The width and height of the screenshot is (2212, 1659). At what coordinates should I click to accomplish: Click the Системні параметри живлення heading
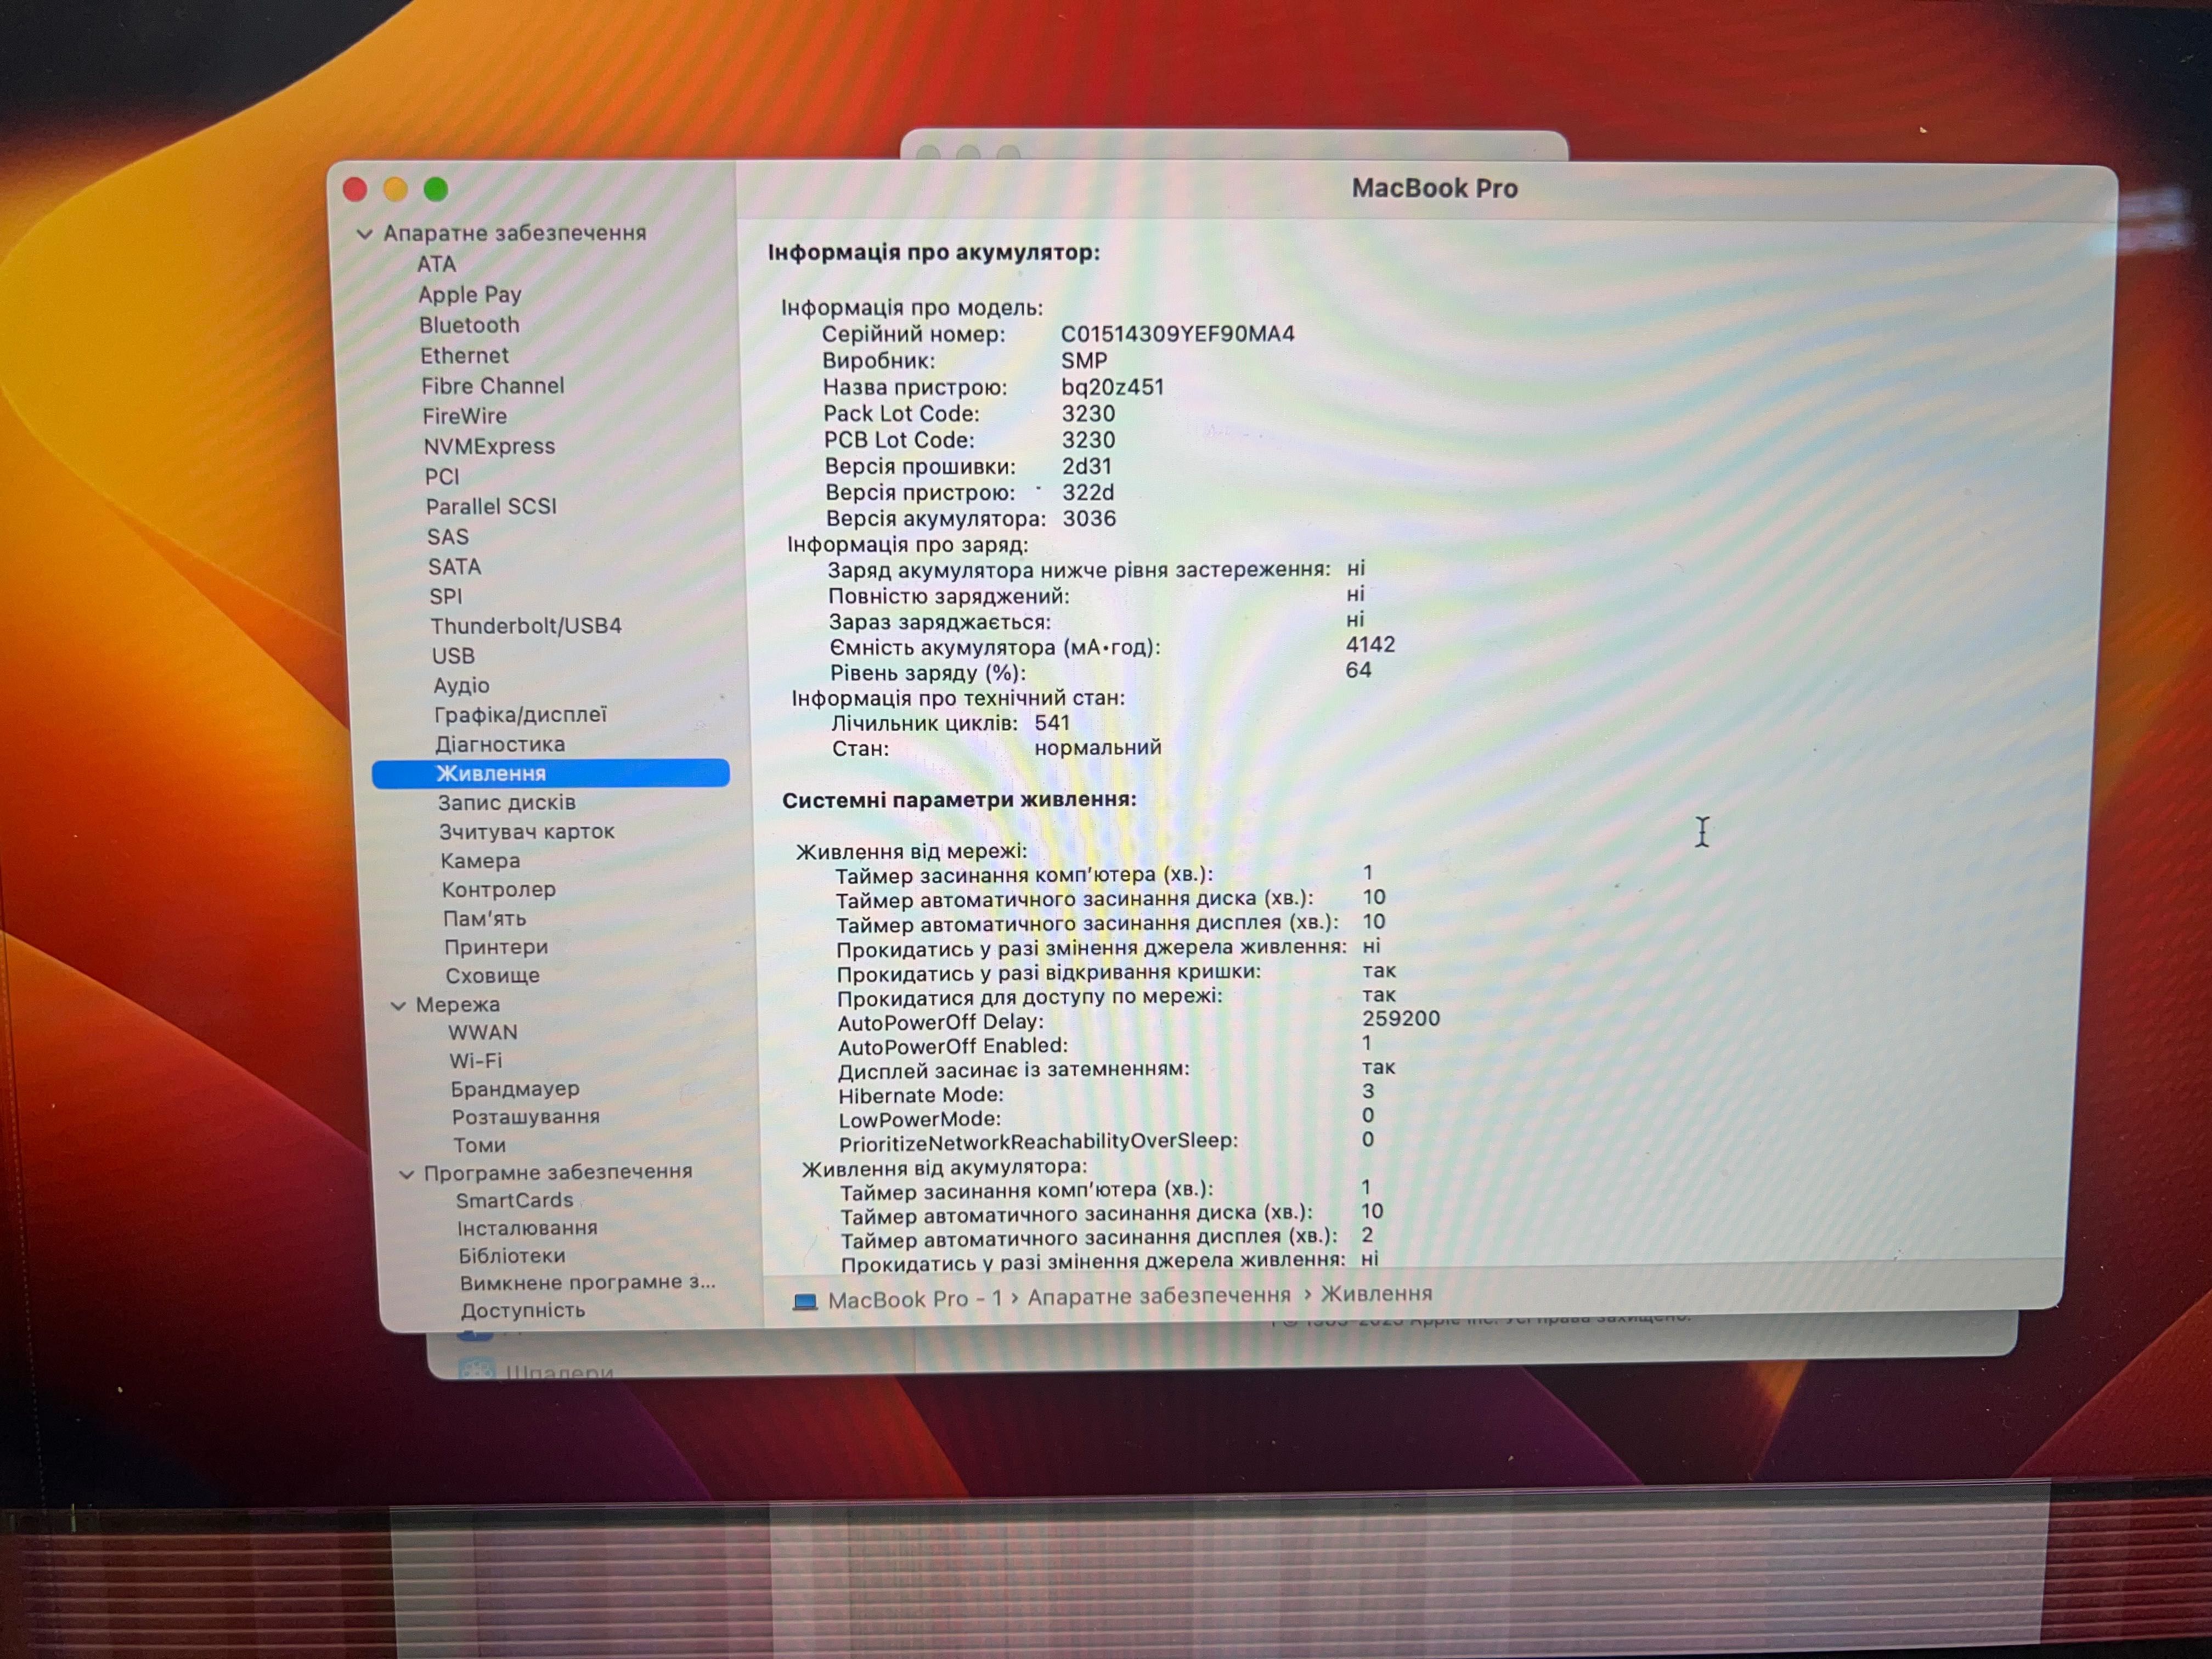click(959, 800)
